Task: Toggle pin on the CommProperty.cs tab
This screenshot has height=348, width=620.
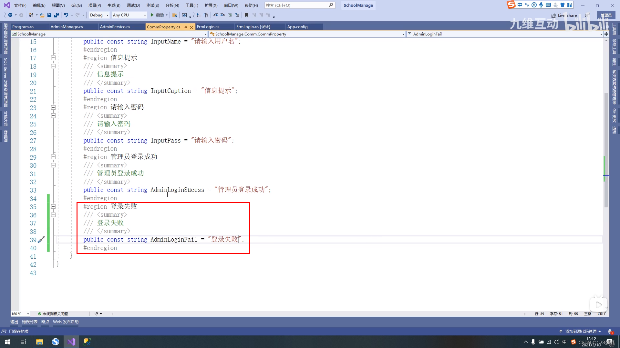Action: (185, 27)
